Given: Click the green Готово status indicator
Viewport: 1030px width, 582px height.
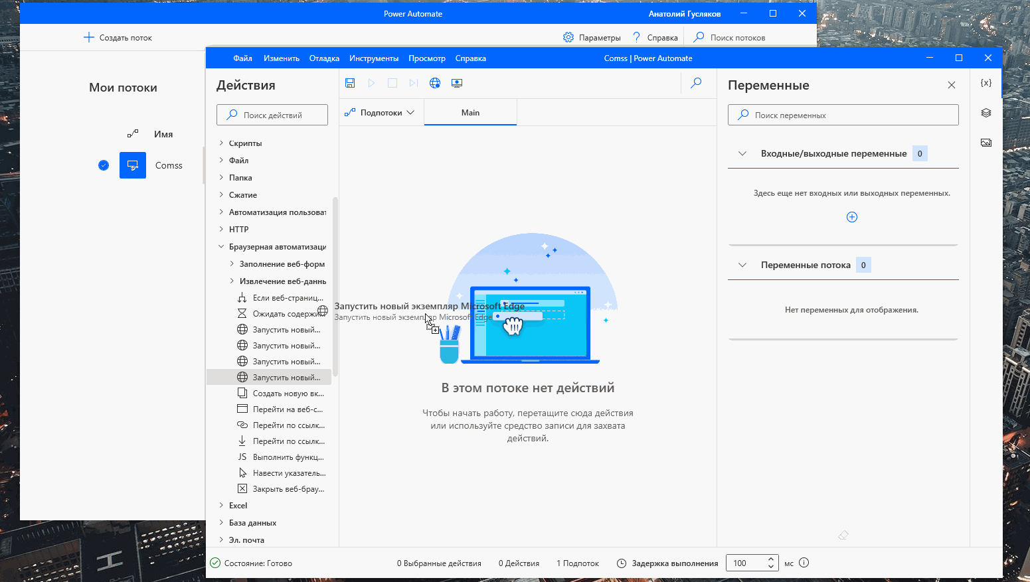Looking at the screenshot, I should (215, 563).
